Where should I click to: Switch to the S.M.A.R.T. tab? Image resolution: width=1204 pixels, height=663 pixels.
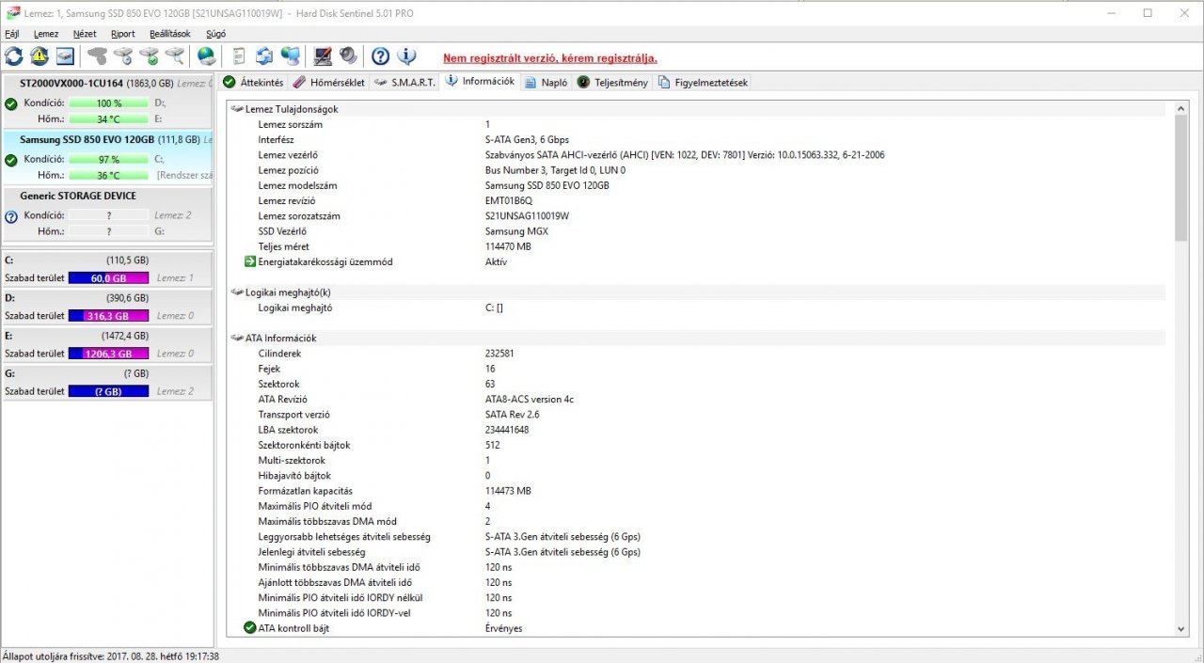[x=404, y=83]
